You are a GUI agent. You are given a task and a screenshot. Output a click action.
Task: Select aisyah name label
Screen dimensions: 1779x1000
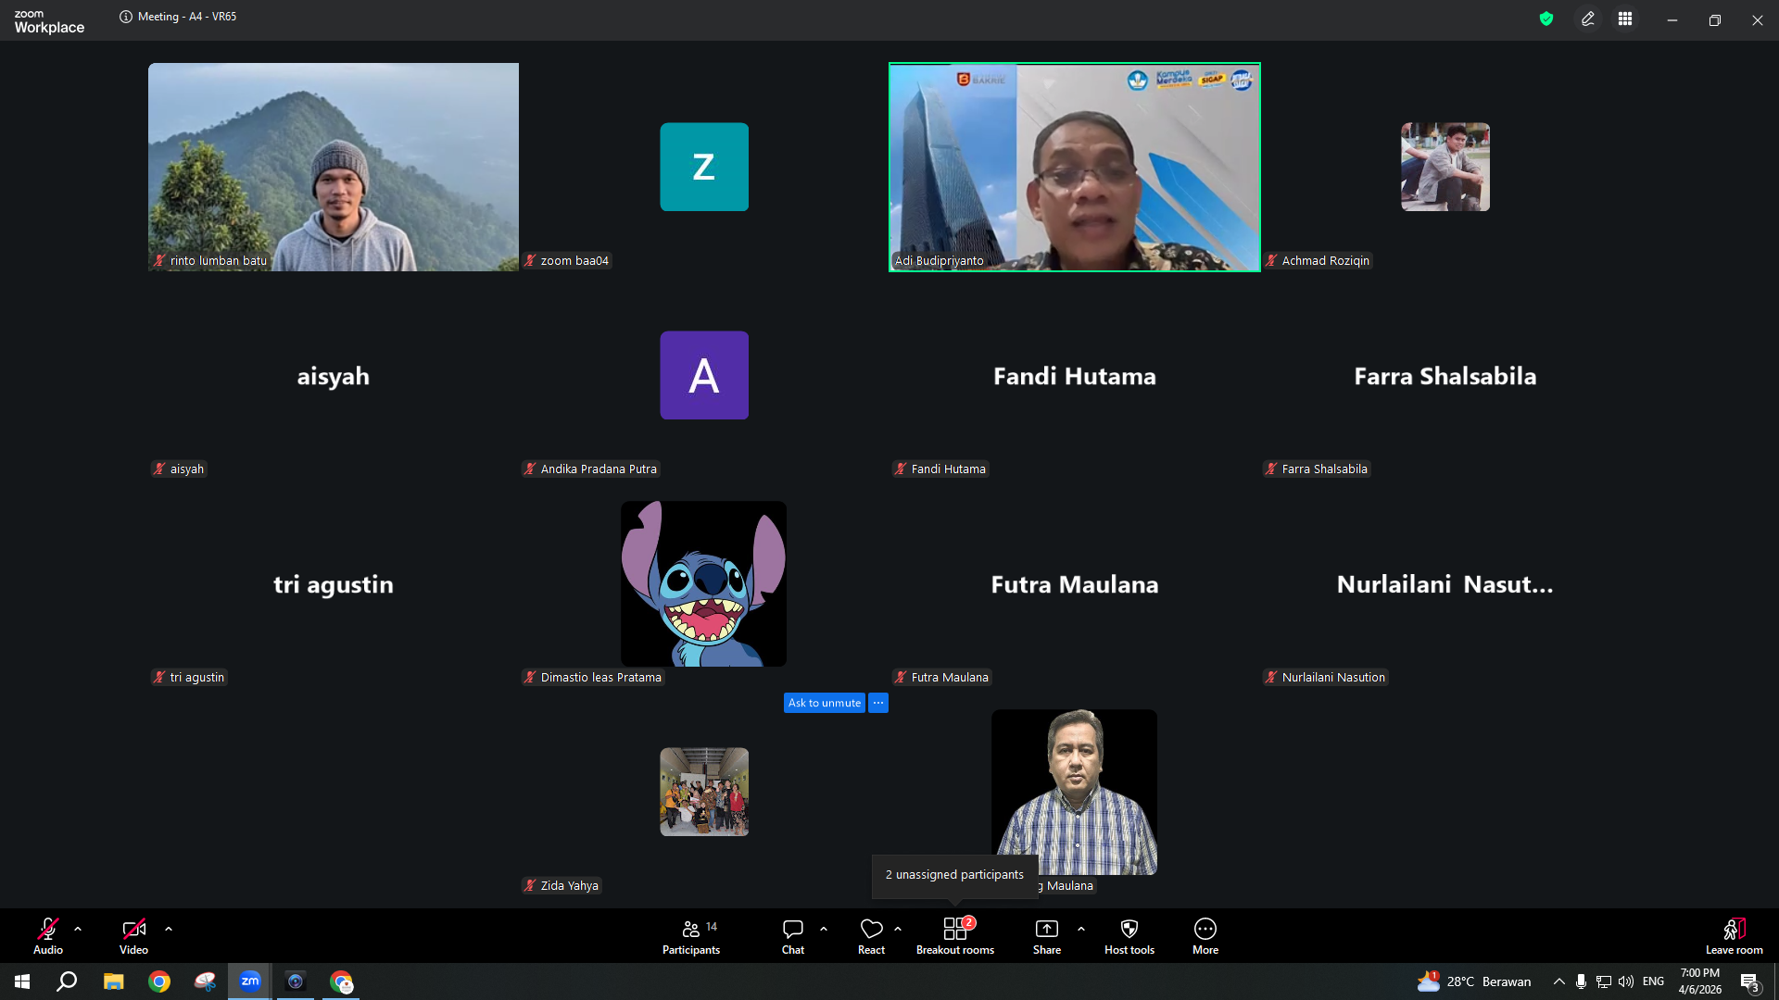pos(179,469)
